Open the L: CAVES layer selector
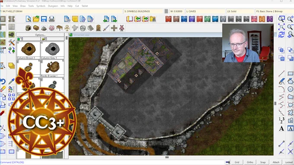 click(205, 11)
